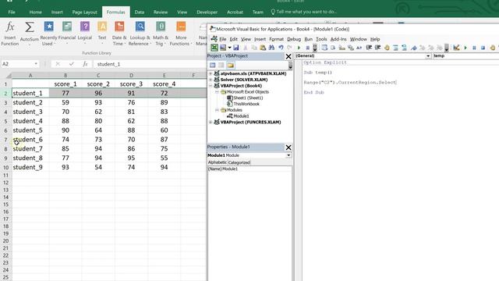499x281 pixels.
Task: Open Lookup & Reference functions icon
Action: click(x=140, y=27)
